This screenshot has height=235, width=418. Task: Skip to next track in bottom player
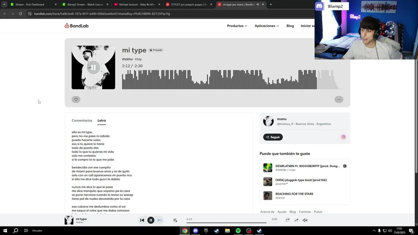(159, 220)
